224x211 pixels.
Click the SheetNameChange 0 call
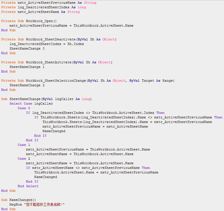[x=27, y=48]
